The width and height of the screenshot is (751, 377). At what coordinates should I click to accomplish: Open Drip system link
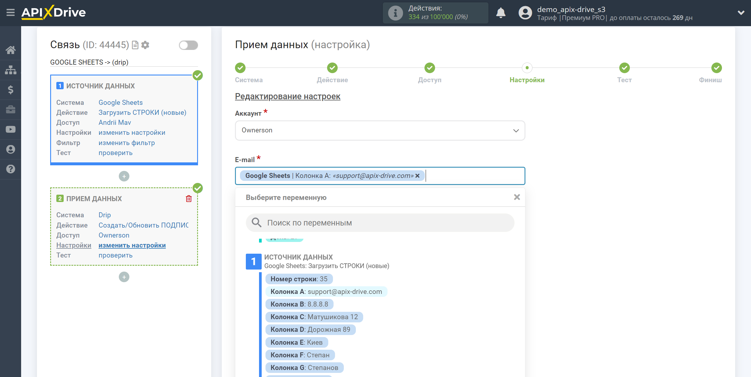(105, 215)
